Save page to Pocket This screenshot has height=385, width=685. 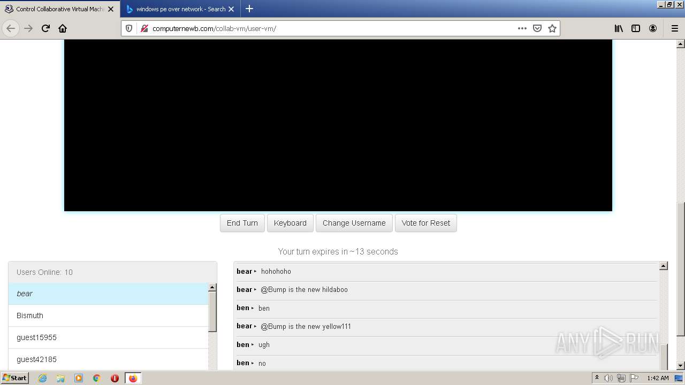pyautogui.click(x=537, y=28)
